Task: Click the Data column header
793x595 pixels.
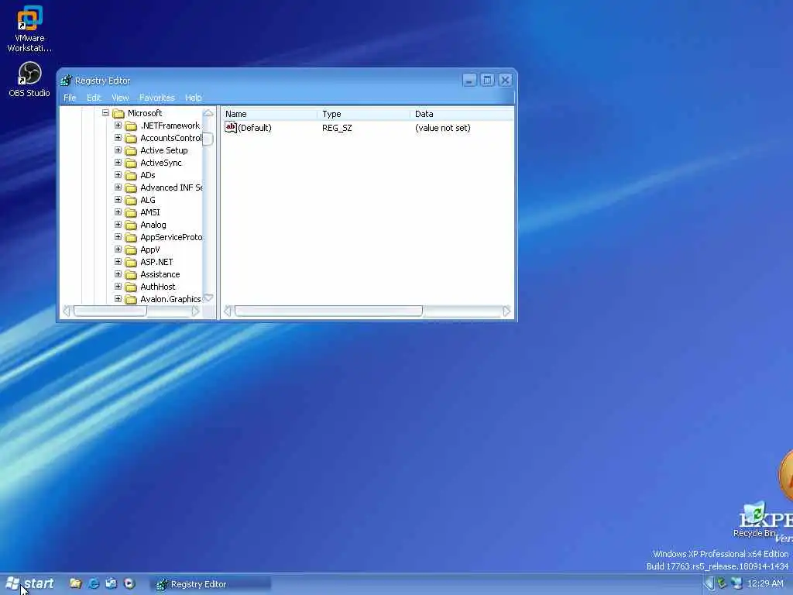Action: pyautogui.click(x=462, y=114)
